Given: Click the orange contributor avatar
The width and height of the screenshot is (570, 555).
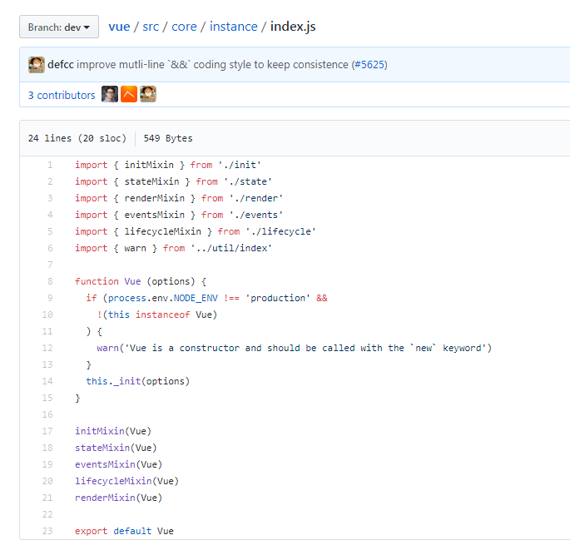Looking at the screenshot, I should click(129, 95).
